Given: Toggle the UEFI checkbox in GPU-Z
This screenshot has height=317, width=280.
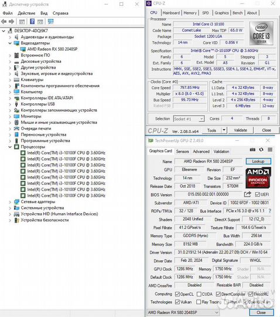Looking at the screenshot, I should pos(257,194).
